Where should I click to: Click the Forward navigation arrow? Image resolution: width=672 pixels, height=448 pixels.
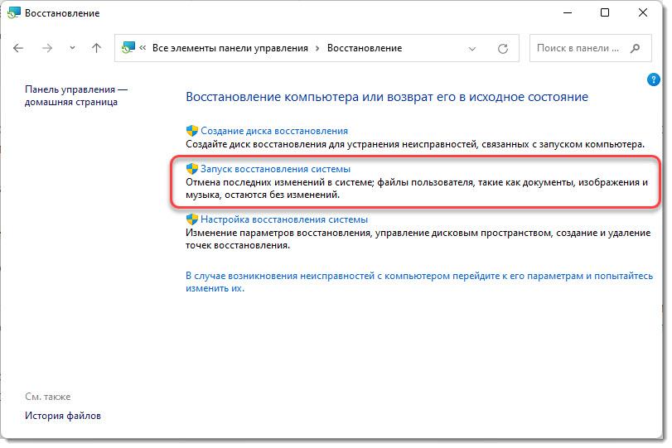coord(46,48)
